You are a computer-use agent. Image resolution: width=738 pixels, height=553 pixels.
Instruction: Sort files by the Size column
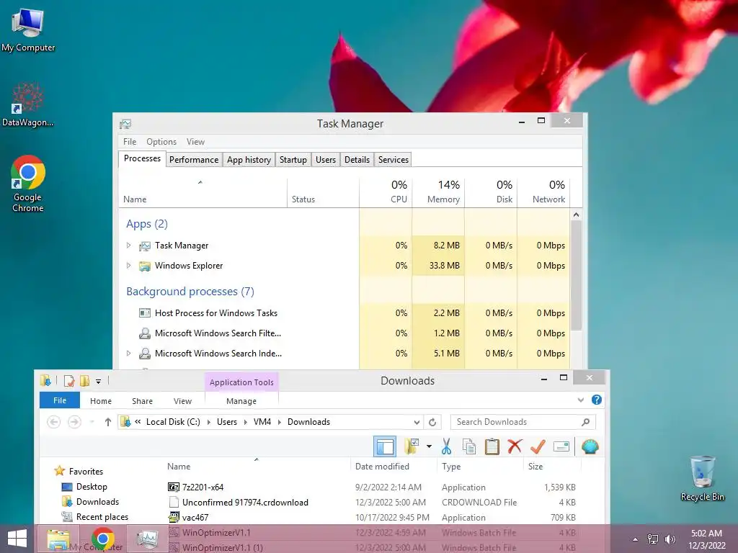535,467
